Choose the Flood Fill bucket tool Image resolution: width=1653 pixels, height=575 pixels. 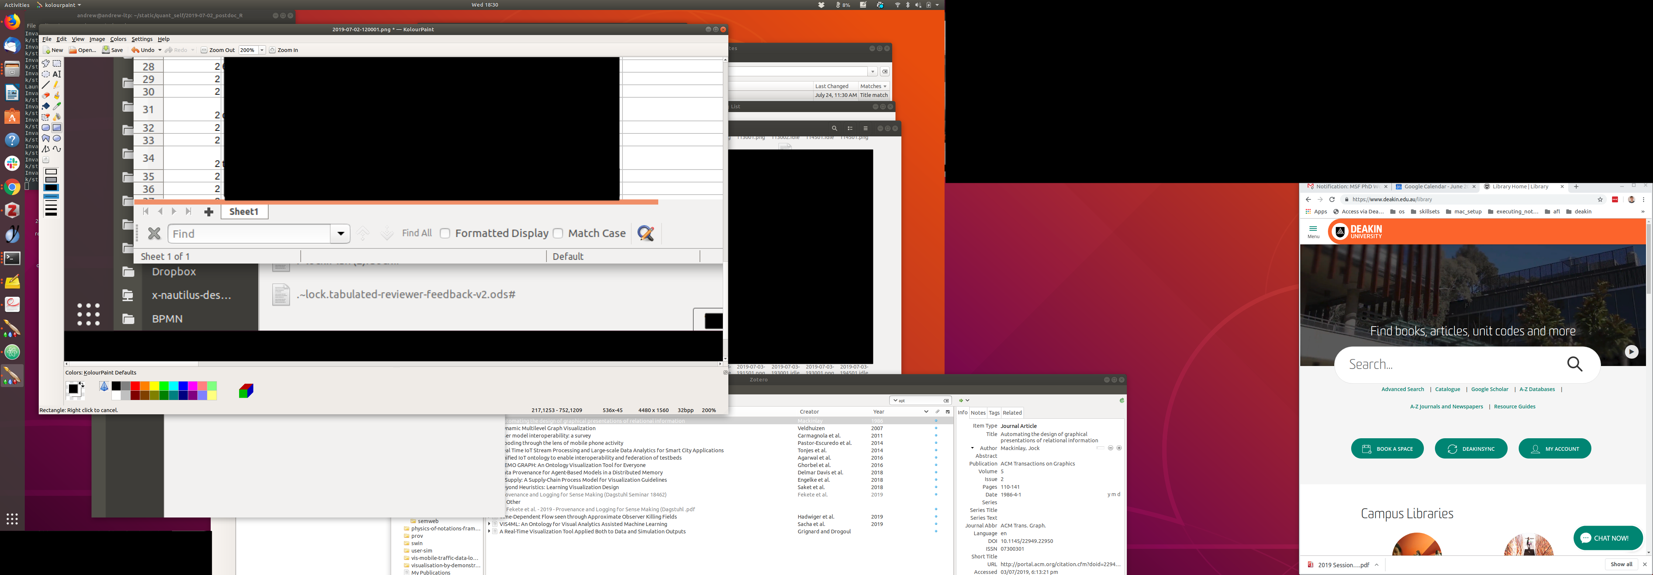45,106
